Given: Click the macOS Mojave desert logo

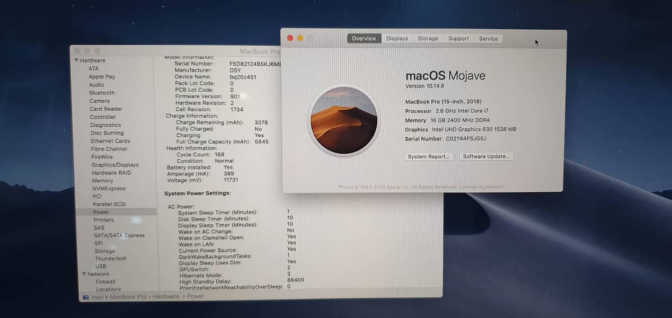Looking at the screenshot, I should point(343,120).
